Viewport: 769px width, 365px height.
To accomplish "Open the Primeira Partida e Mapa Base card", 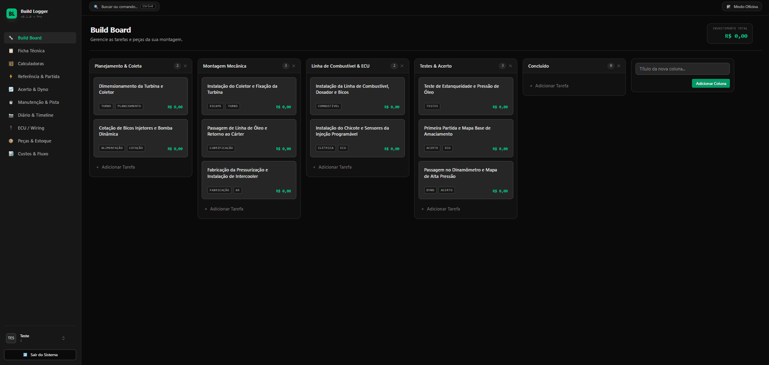I will click(x=466, y=138).
